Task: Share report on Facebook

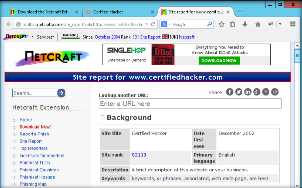Action: (230, 92)
